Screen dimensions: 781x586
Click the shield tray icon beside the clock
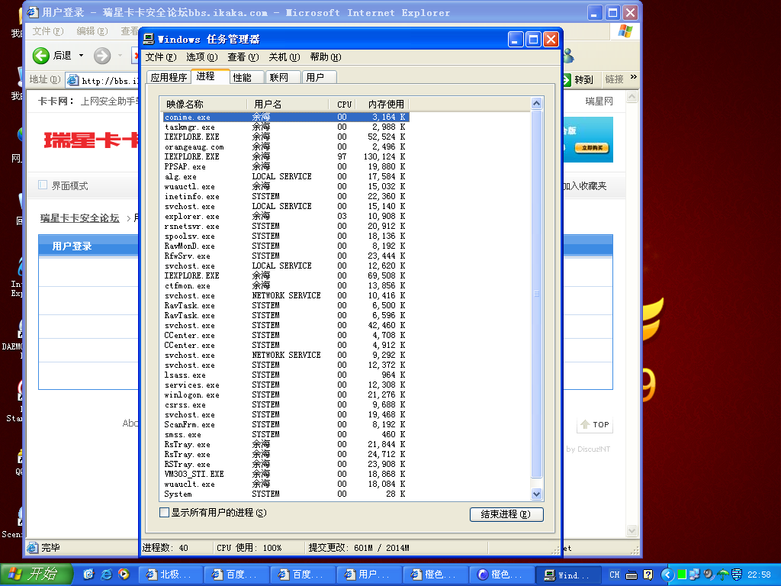coord(737,575)
